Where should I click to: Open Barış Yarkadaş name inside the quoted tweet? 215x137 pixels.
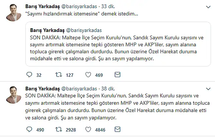(47, 30)
